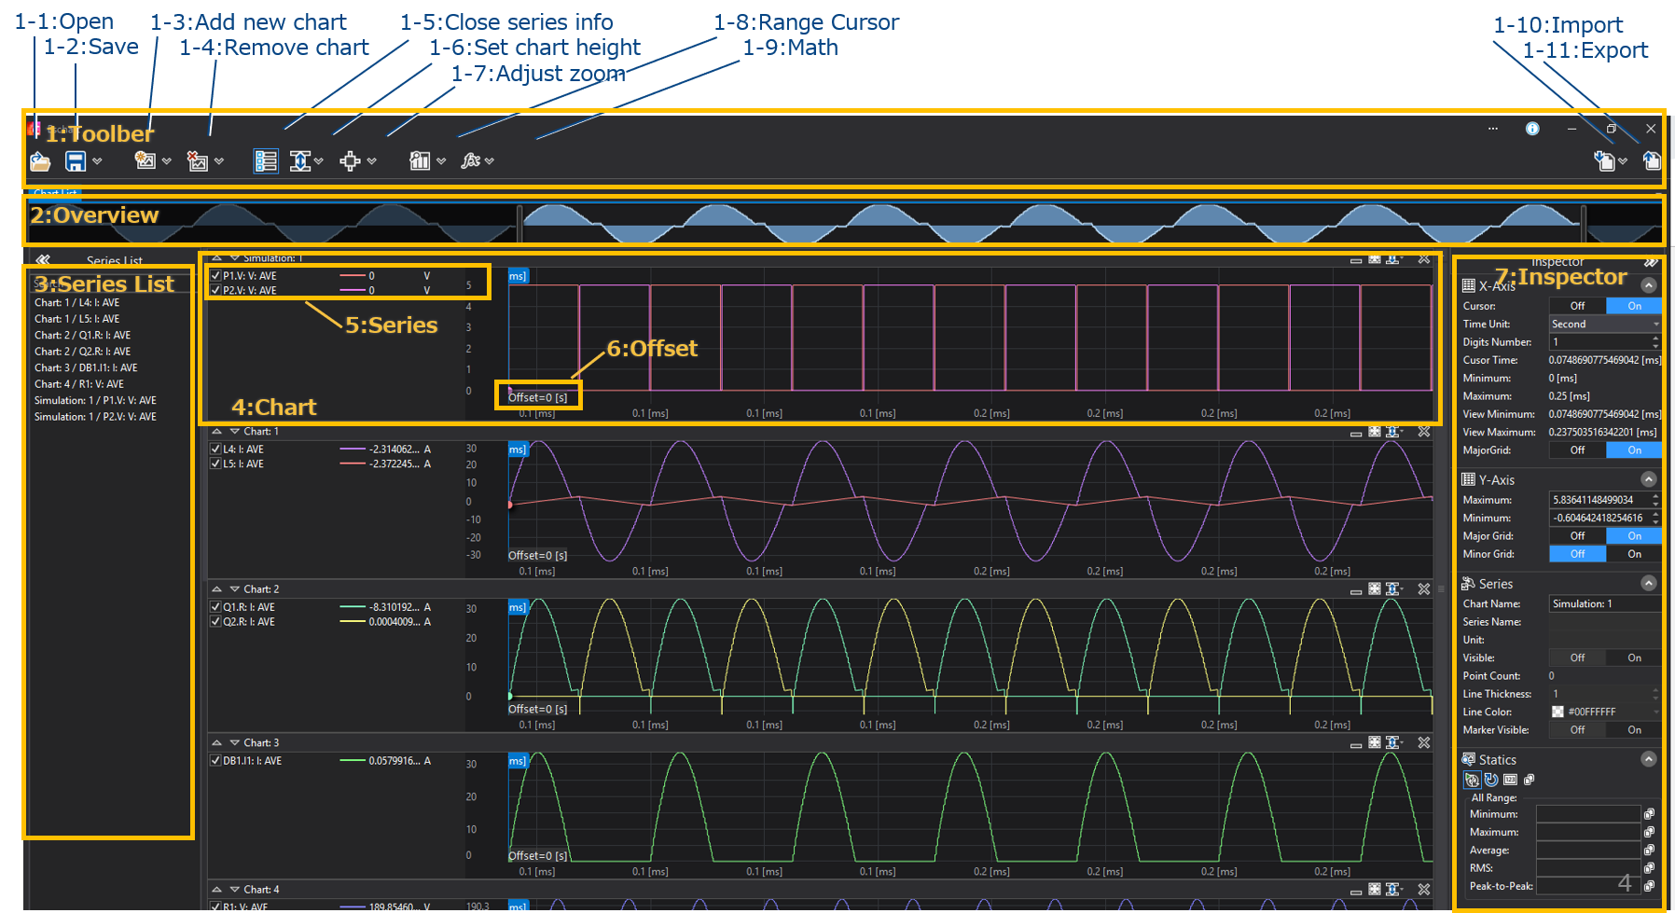Minimize the Chart: 2 panel
This screenshot has width=1675, height=913.
click(x=1356, y=590)
